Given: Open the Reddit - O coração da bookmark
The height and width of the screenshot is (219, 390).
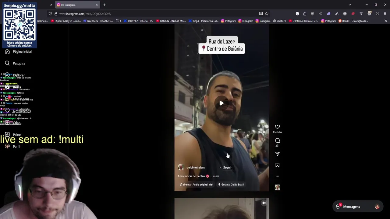Looking at the screenshot, I should (353, 21).
